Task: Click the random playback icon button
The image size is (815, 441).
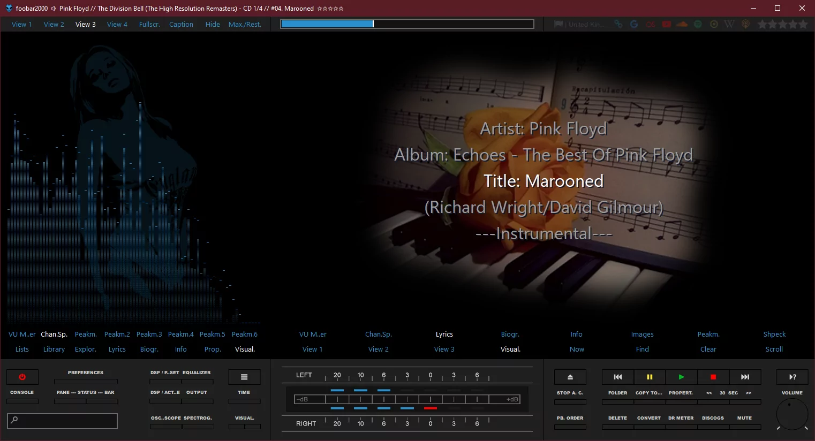Action: pos(793,377)
